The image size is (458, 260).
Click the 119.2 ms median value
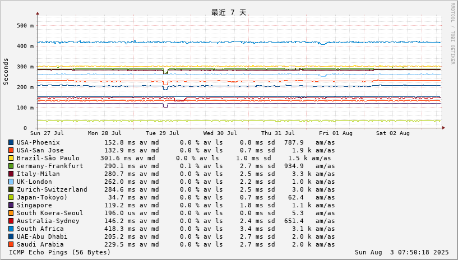pyautogui.click(x=120, y=206)
